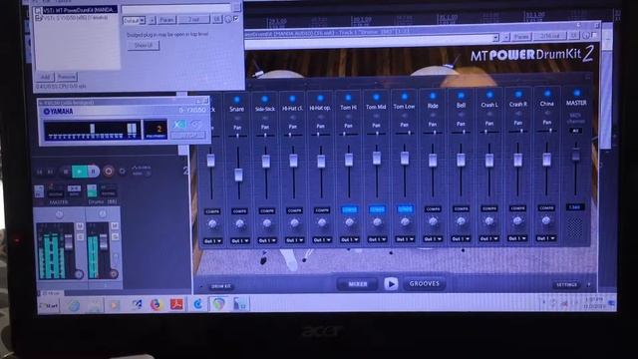Toggle the Side-Stick channel blue LED
This screenshot has width=638, height=359.
click(264, 99)
